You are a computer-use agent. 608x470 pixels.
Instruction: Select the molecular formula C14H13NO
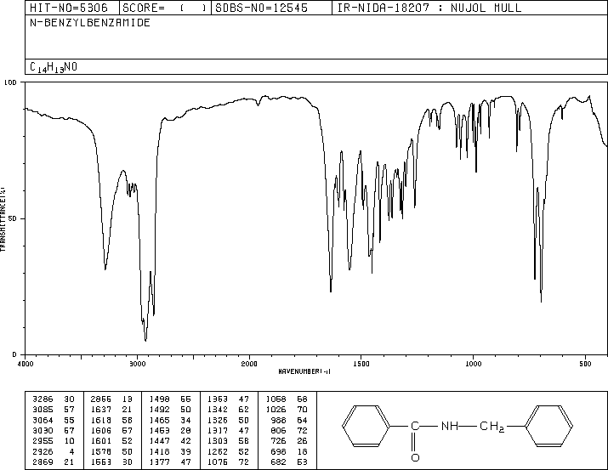click(54, 67)
